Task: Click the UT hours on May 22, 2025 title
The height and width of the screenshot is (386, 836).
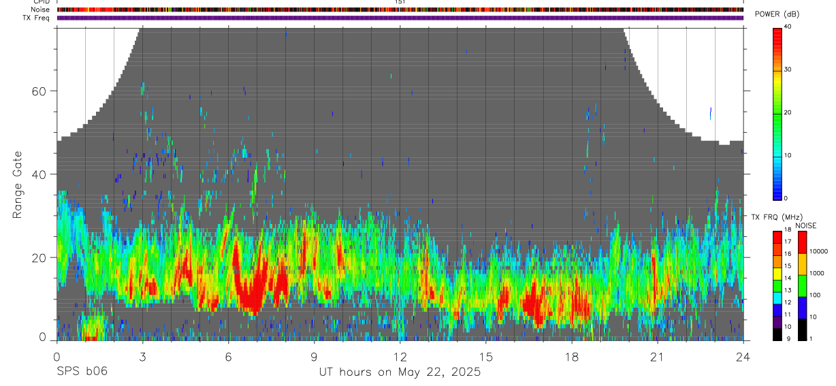Action: [400, 372]
